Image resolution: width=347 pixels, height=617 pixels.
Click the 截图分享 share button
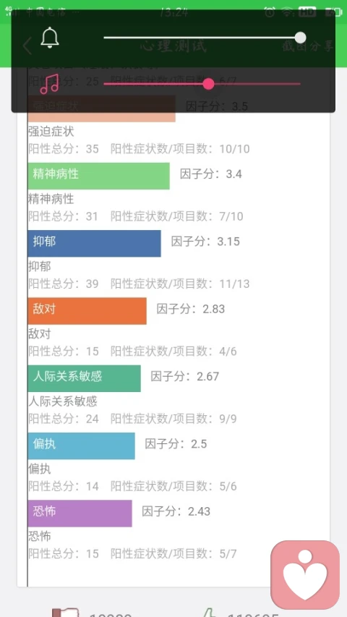coord(308,46)
